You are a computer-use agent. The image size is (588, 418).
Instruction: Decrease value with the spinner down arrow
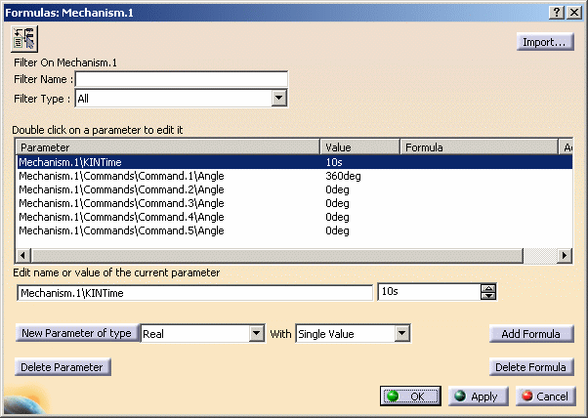[488, 296]
